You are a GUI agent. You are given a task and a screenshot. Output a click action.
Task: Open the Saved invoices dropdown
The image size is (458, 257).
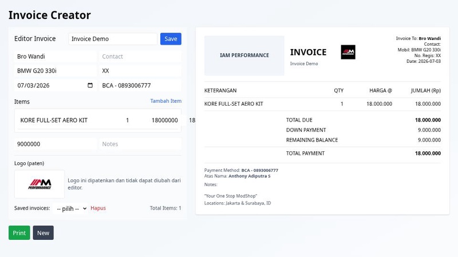coord(70,208)
